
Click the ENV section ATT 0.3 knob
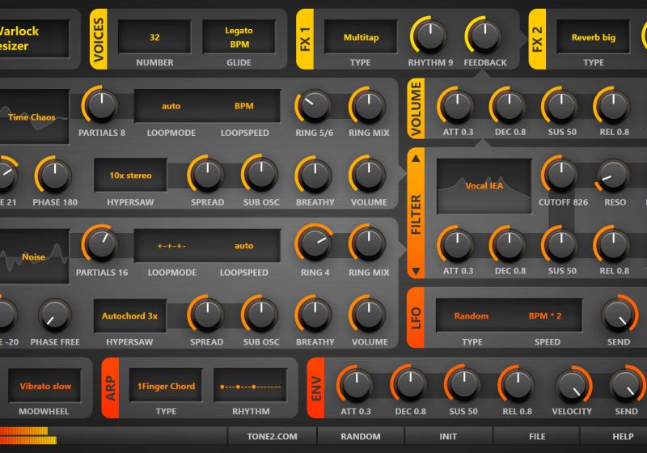coord(356,383)
